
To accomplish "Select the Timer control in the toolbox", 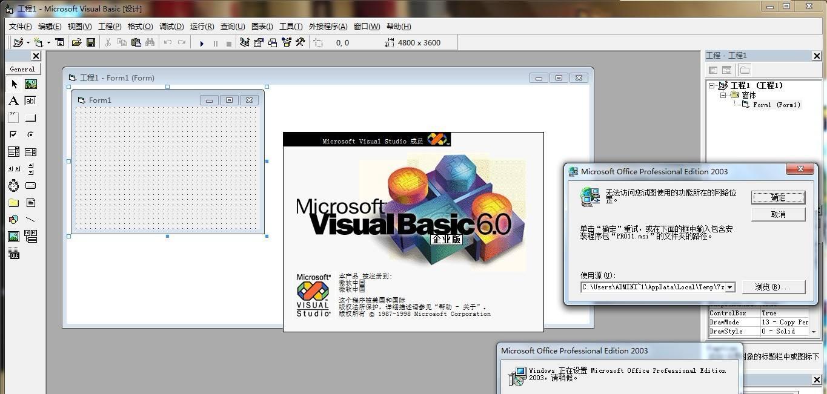I will click(x=13, y=186).
